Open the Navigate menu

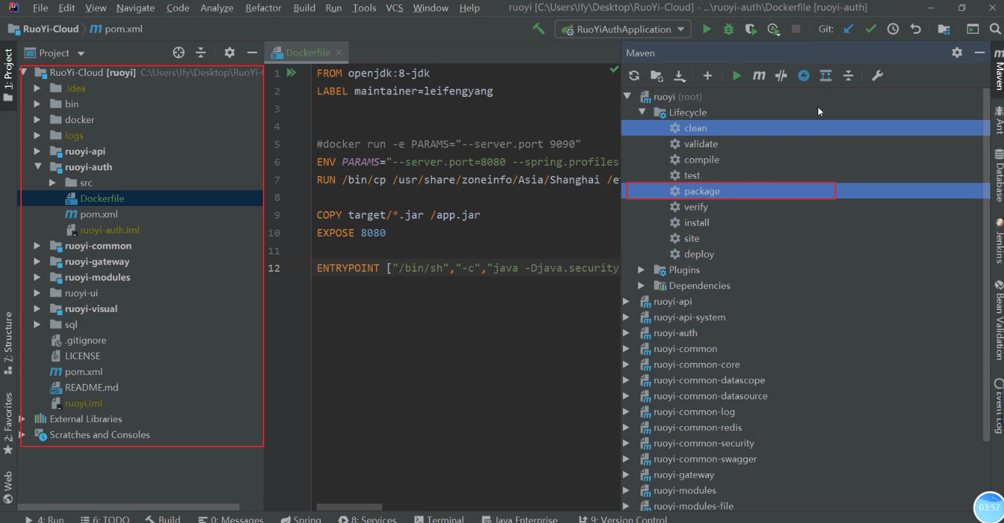135,8
